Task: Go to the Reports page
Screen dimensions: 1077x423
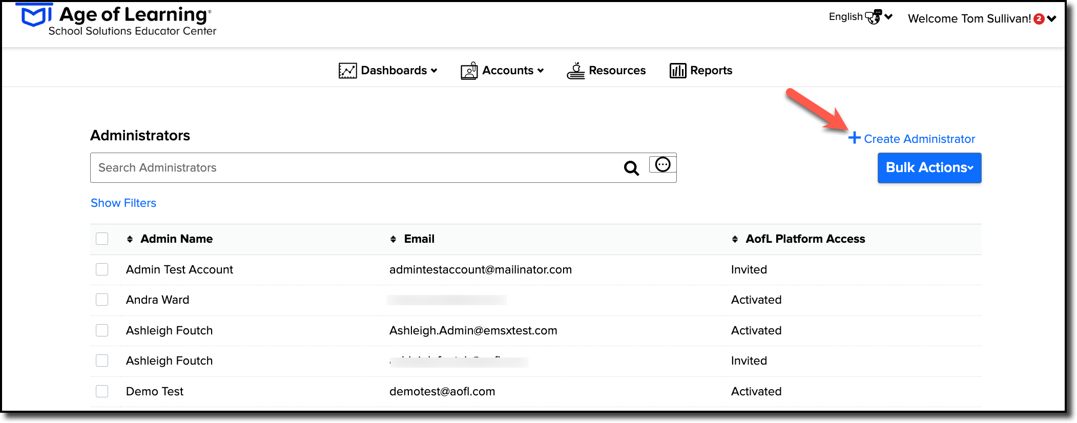Action: point(701,71)
